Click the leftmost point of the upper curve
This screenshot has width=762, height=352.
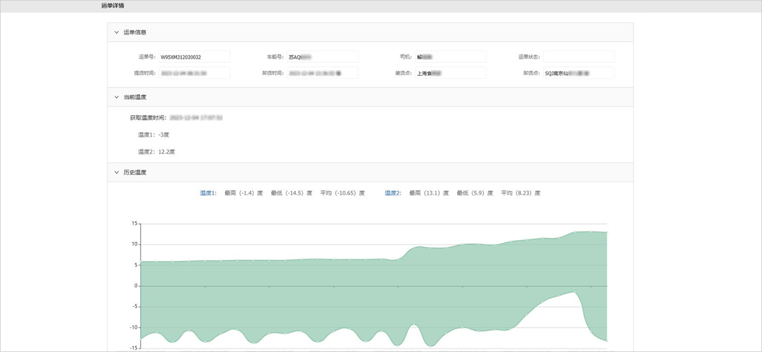[141, 262]
